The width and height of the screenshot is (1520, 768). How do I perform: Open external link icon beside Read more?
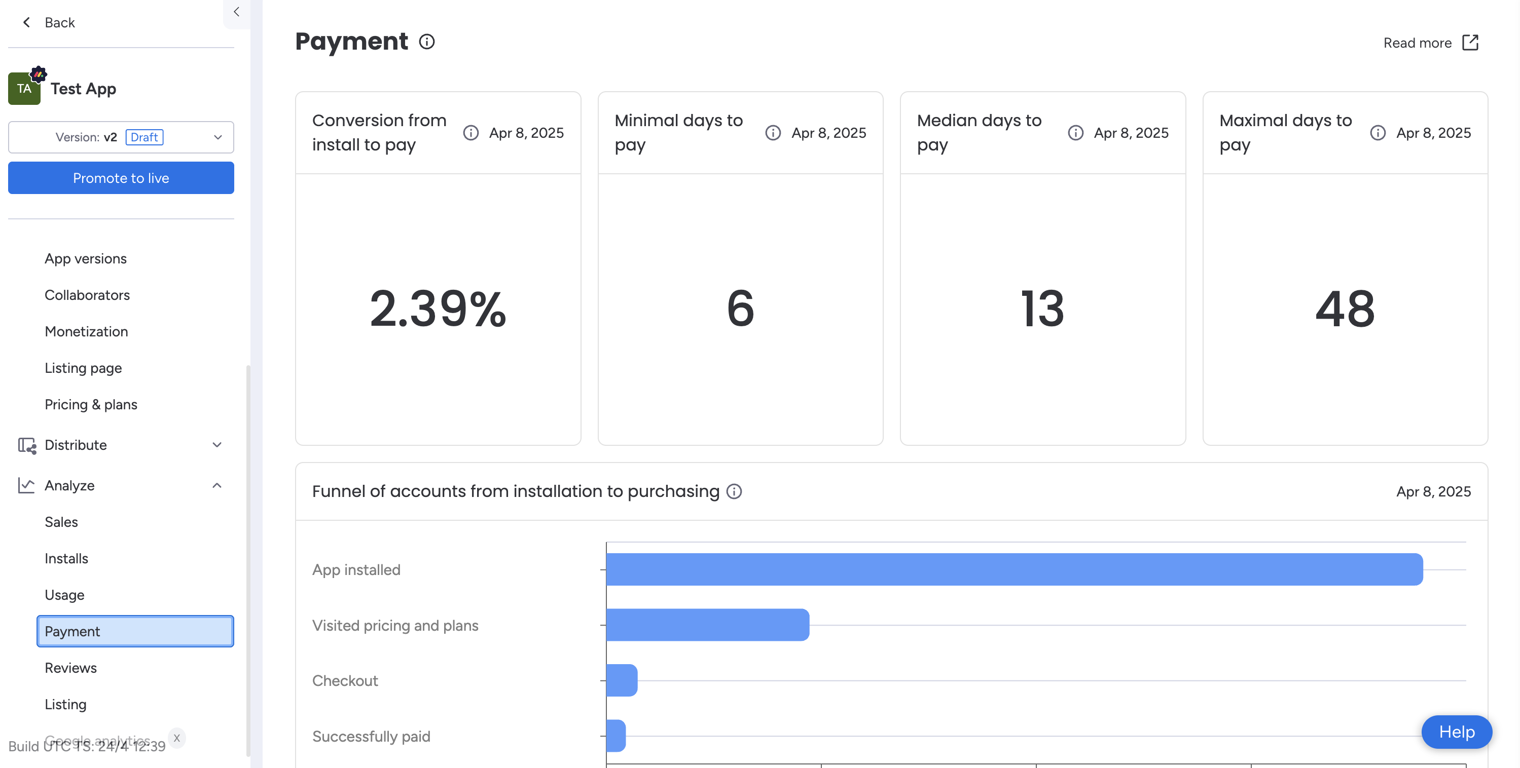click(x=1470, y=43)
